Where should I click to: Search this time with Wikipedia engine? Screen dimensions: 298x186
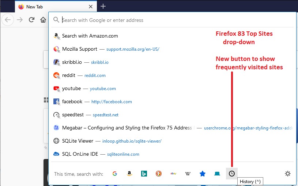tap(188, 174)
